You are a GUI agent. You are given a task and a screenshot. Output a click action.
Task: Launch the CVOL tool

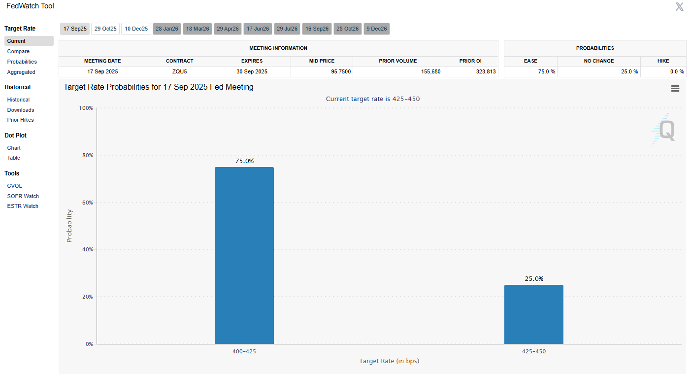[15, 186]
